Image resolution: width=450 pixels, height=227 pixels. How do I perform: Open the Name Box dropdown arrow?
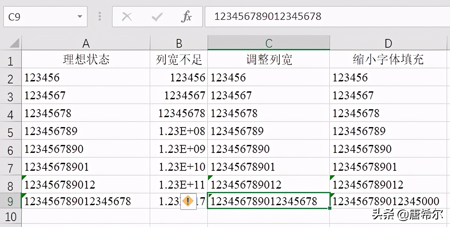tap(79, 17)
